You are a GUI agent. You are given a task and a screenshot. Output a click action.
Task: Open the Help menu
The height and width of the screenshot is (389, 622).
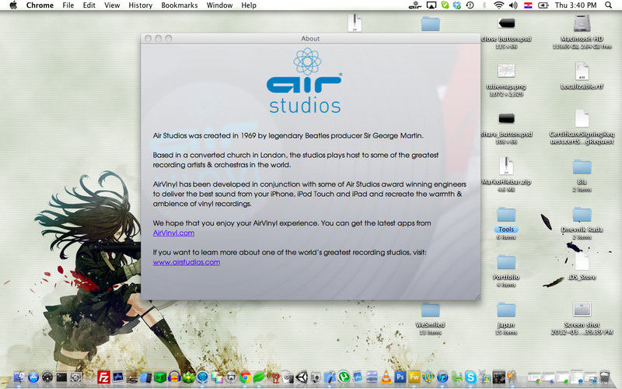(249, 5)
